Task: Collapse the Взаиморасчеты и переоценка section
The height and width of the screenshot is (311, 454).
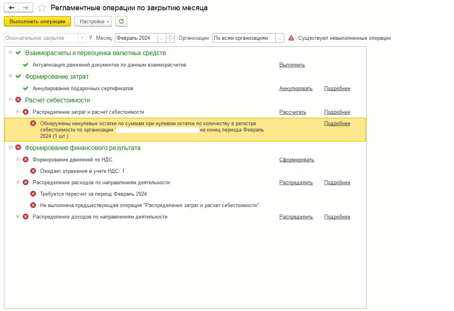Action: coord(10,53)
